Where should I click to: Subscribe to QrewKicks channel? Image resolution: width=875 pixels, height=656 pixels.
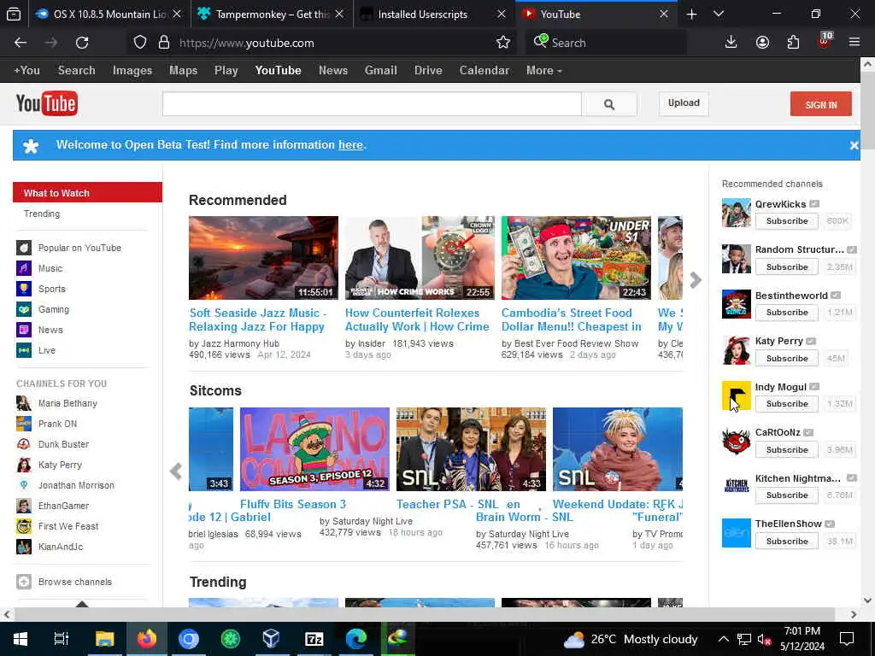point(787,221)
